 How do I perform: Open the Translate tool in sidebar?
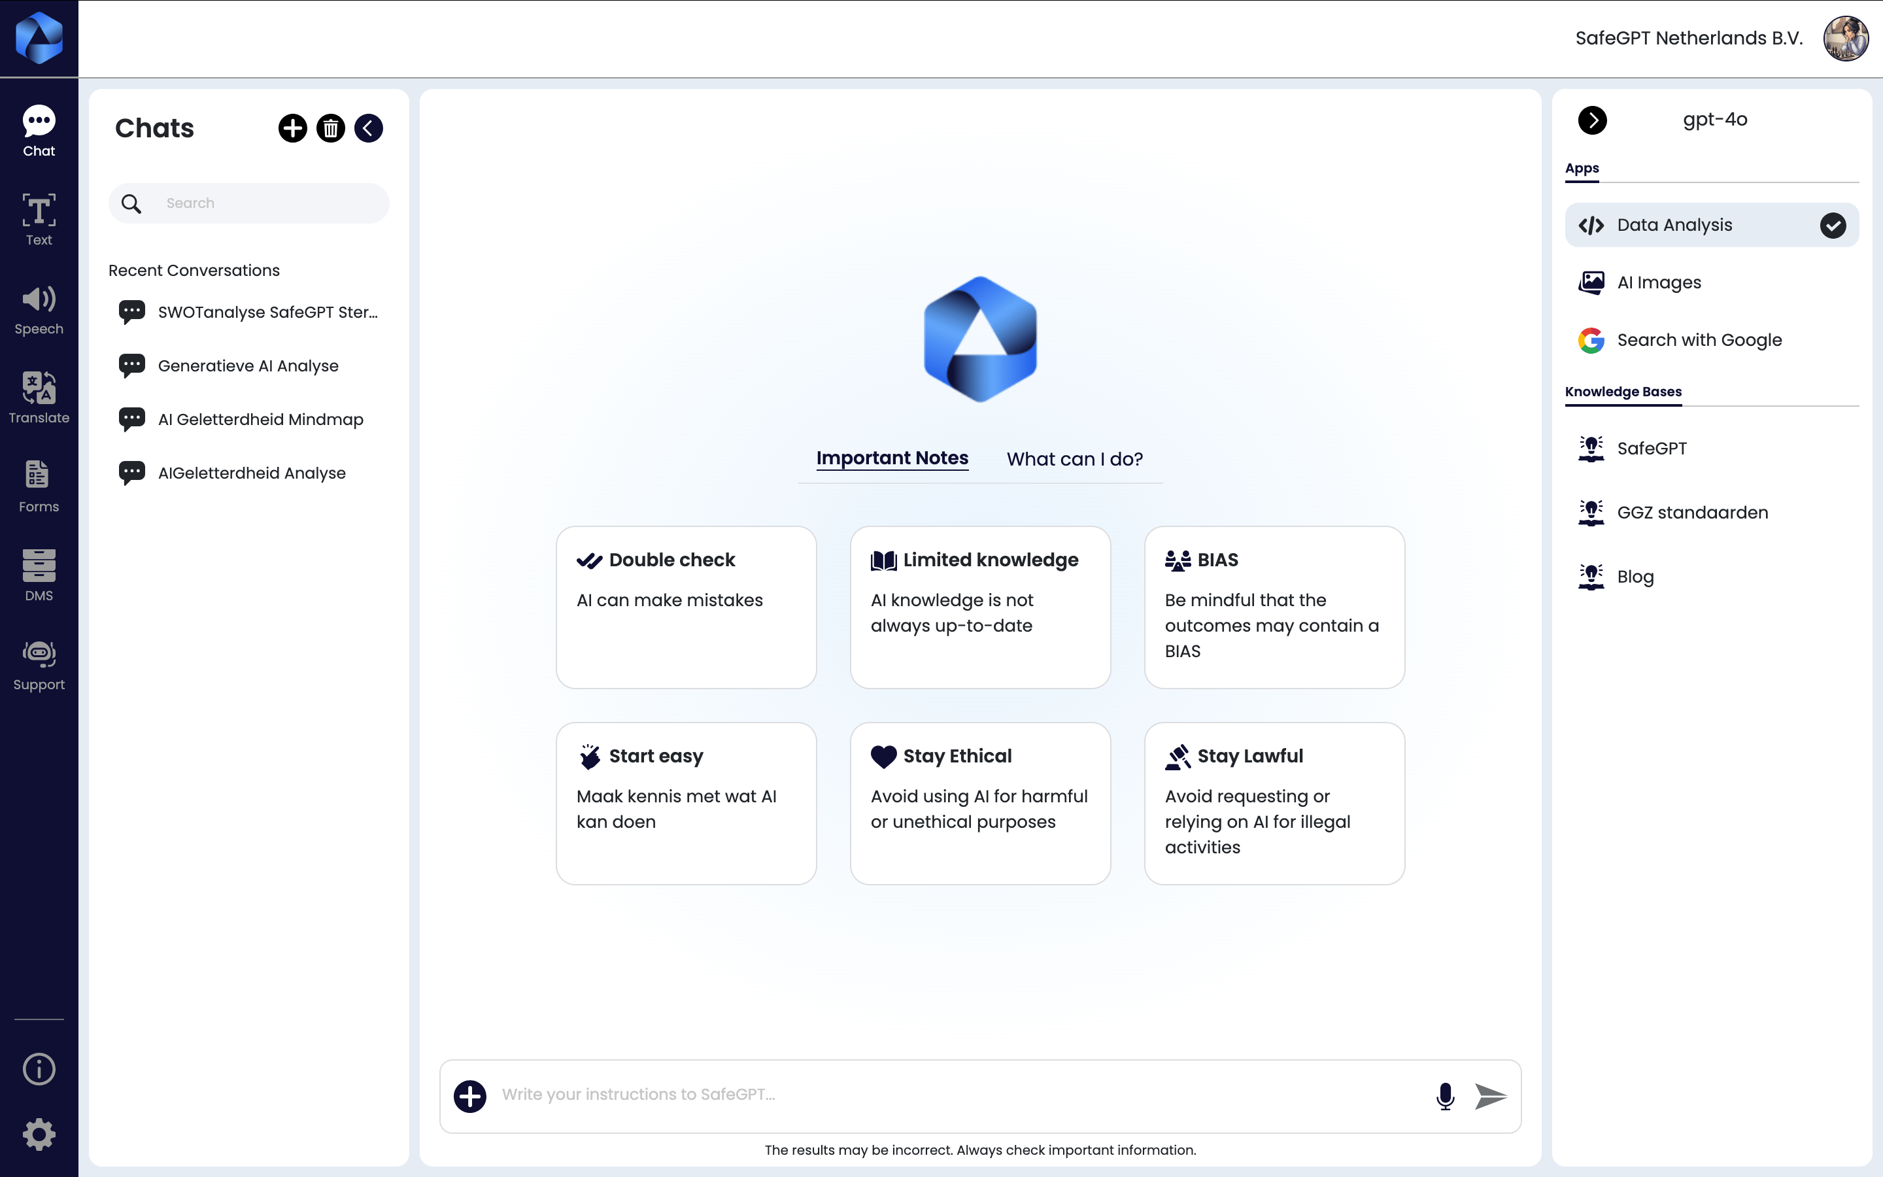point(39,398)
